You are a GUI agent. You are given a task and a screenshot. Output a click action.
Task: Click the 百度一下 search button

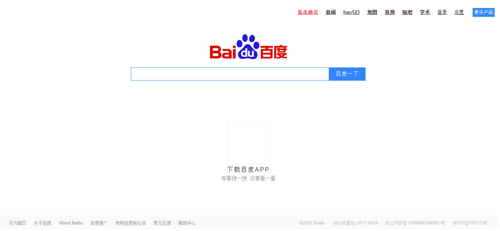tap(347, 74)
